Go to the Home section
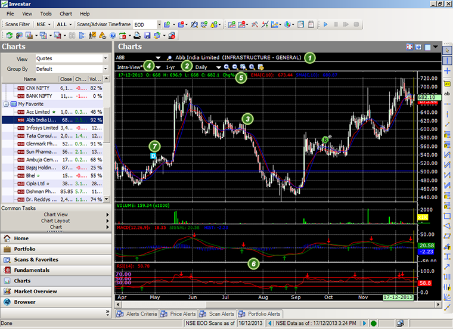This screenshot has height=329, width=453. (x=56, y=238)
